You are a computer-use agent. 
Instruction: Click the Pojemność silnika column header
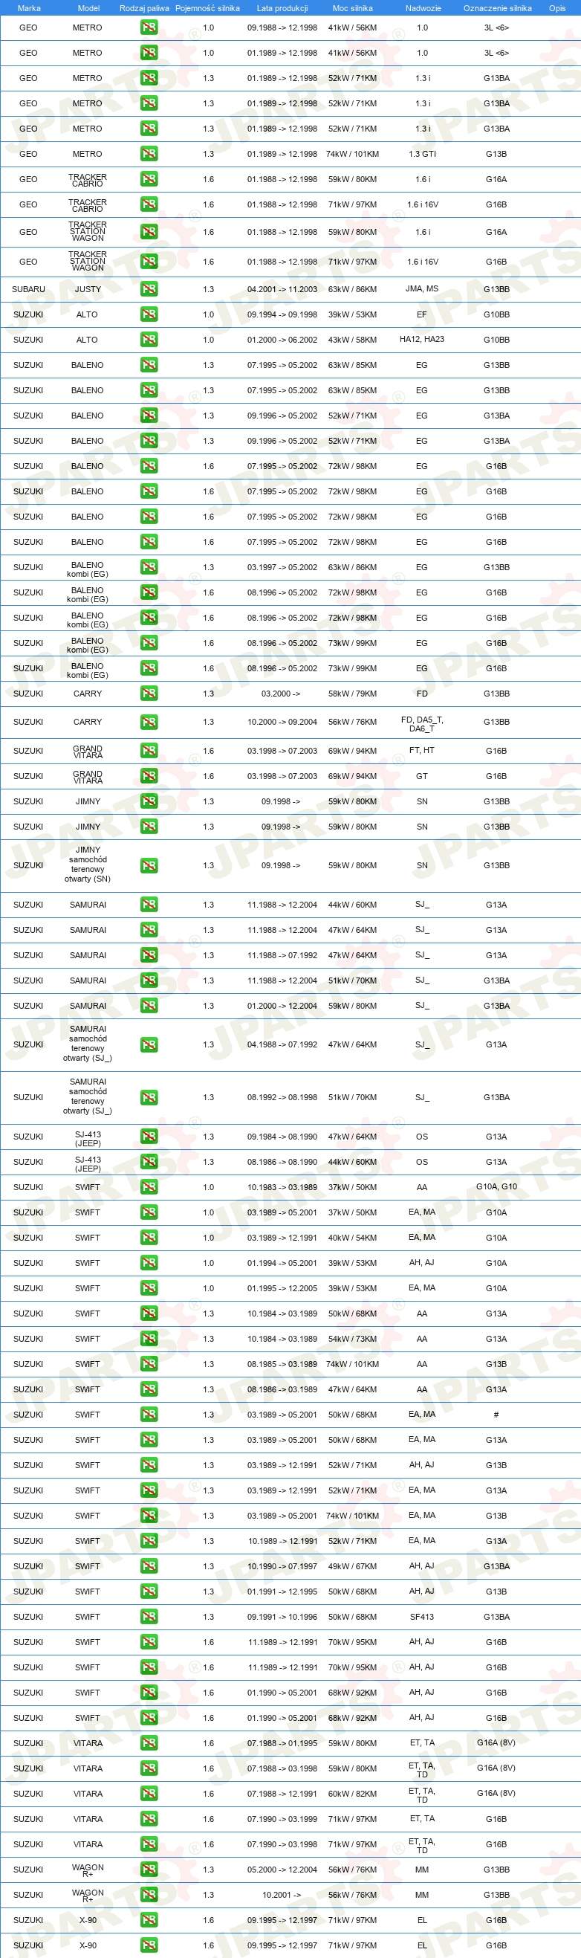click(207, 8)
